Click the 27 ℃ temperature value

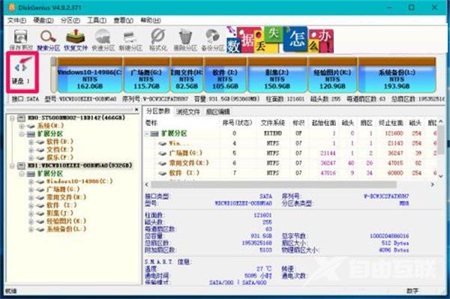(x=264, y=269)
